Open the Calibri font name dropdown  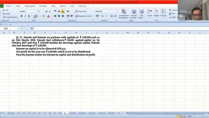click(x=36, y=11)
